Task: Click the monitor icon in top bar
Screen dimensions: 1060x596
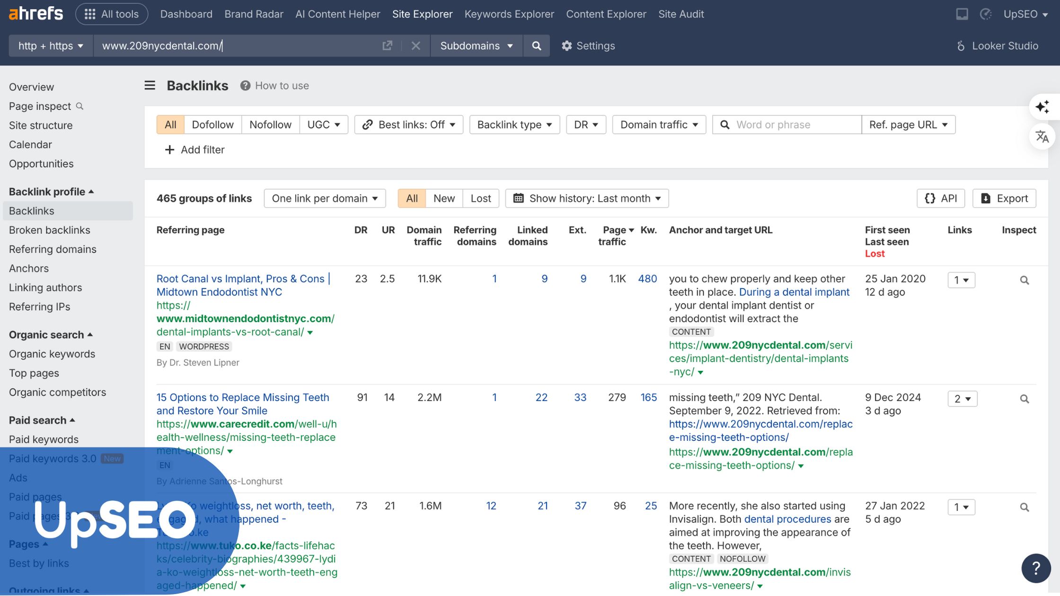Action: point(962,14)
